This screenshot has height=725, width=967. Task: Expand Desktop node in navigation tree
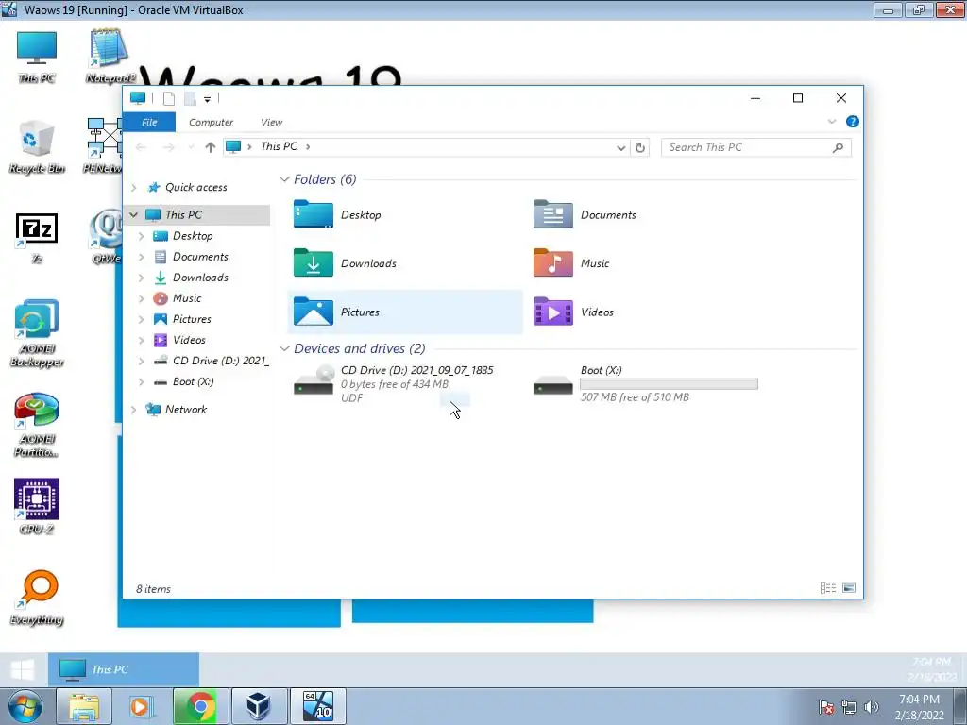142,236
